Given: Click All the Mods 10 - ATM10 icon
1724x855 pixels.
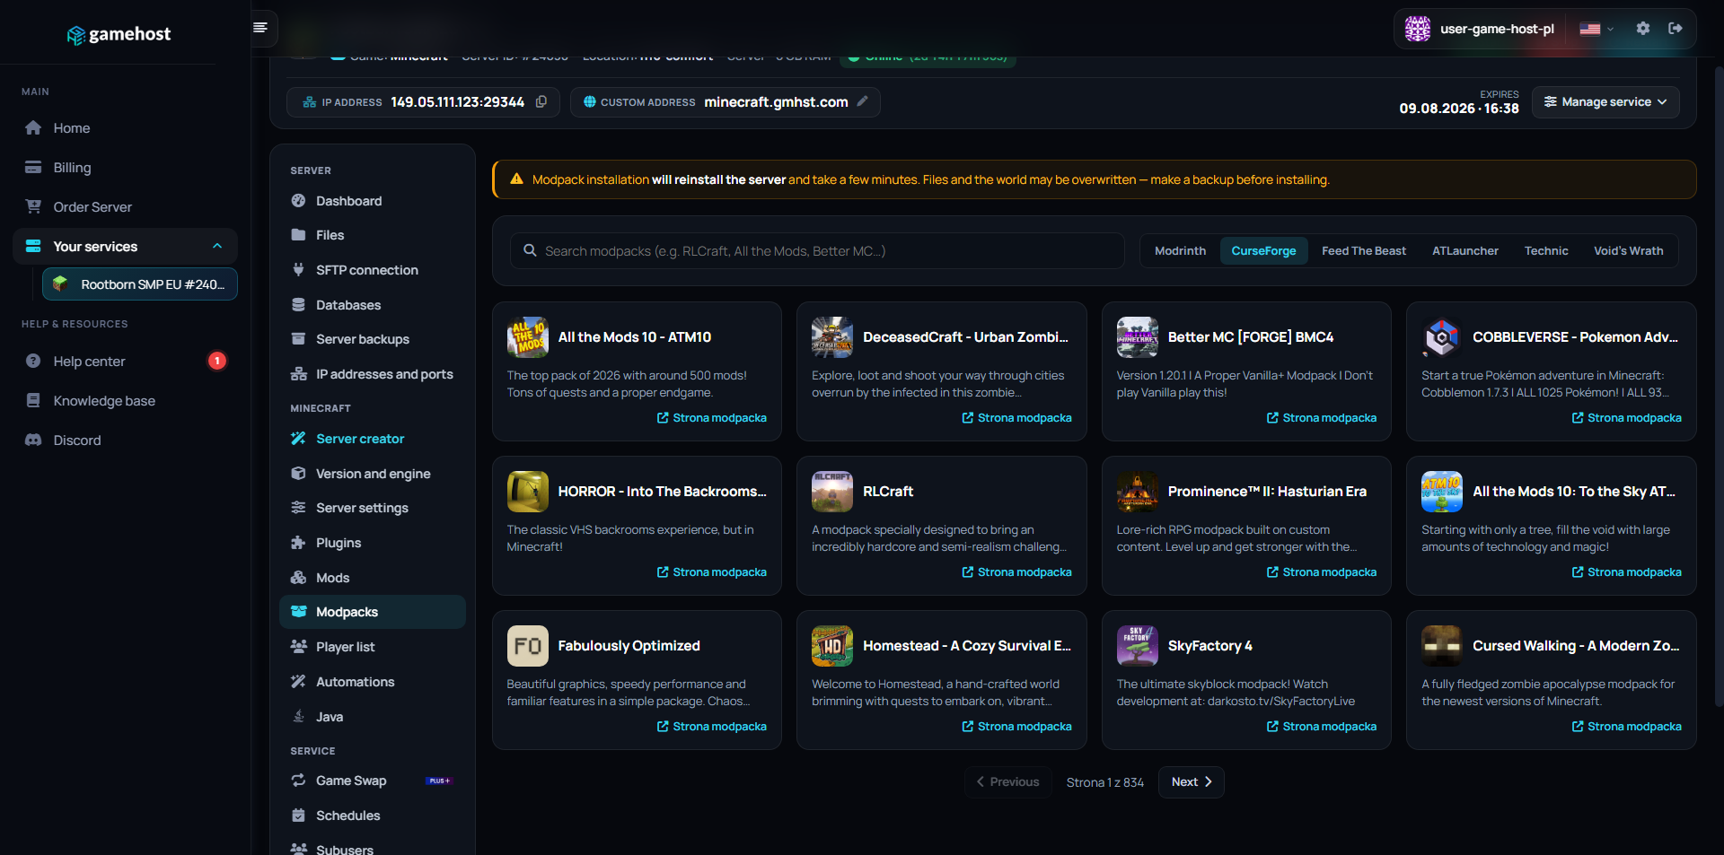Looking at the screenshot, I should 528,337.
